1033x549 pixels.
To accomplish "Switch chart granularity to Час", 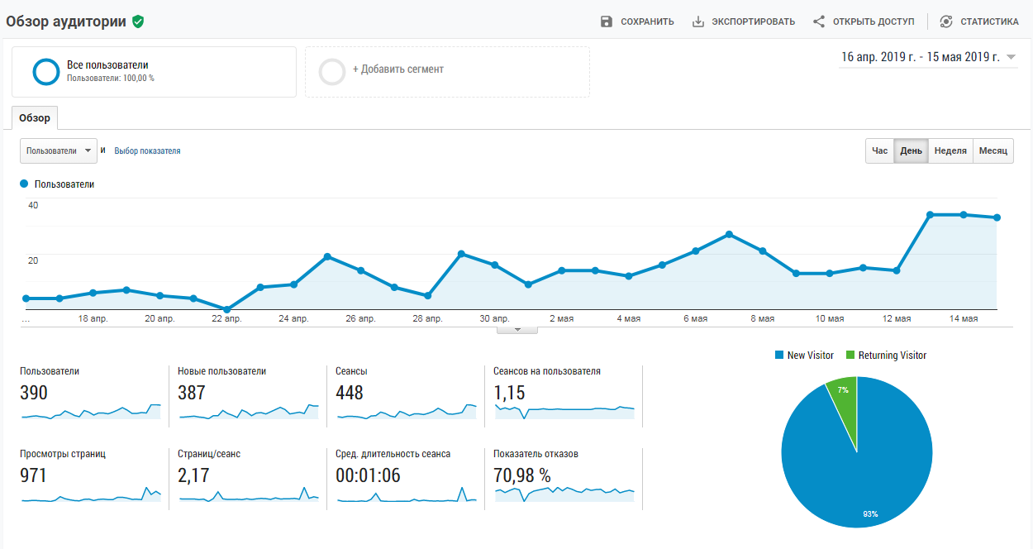I will pyautogui.click(x=880, y=151).
